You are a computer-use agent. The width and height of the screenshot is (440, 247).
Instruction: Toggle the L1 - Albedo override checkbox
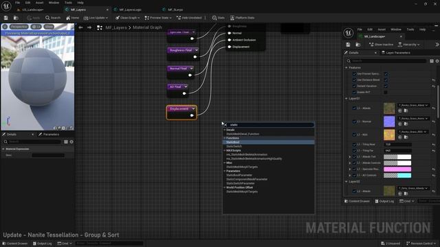coord(354,108)
